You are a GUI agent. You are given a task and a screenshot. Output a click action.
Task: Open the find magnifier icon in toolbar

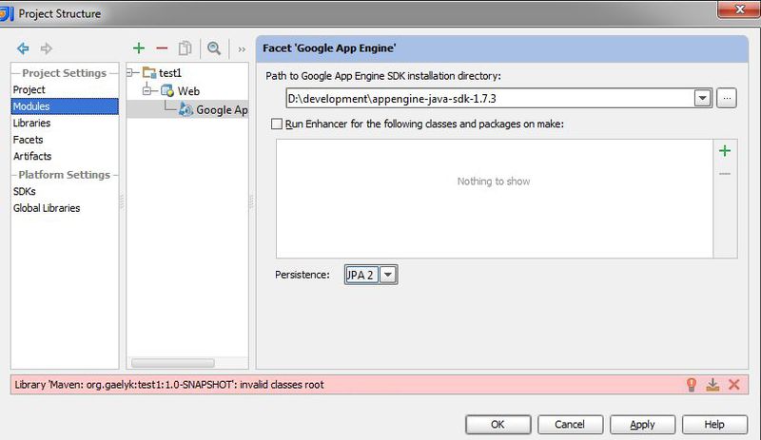pyautogui.click(x=214, y=48)
